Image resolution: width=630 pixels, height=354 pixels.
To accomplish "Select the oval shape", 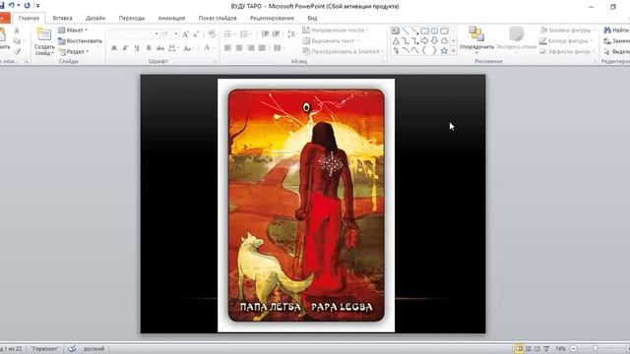I will [434, 30].
